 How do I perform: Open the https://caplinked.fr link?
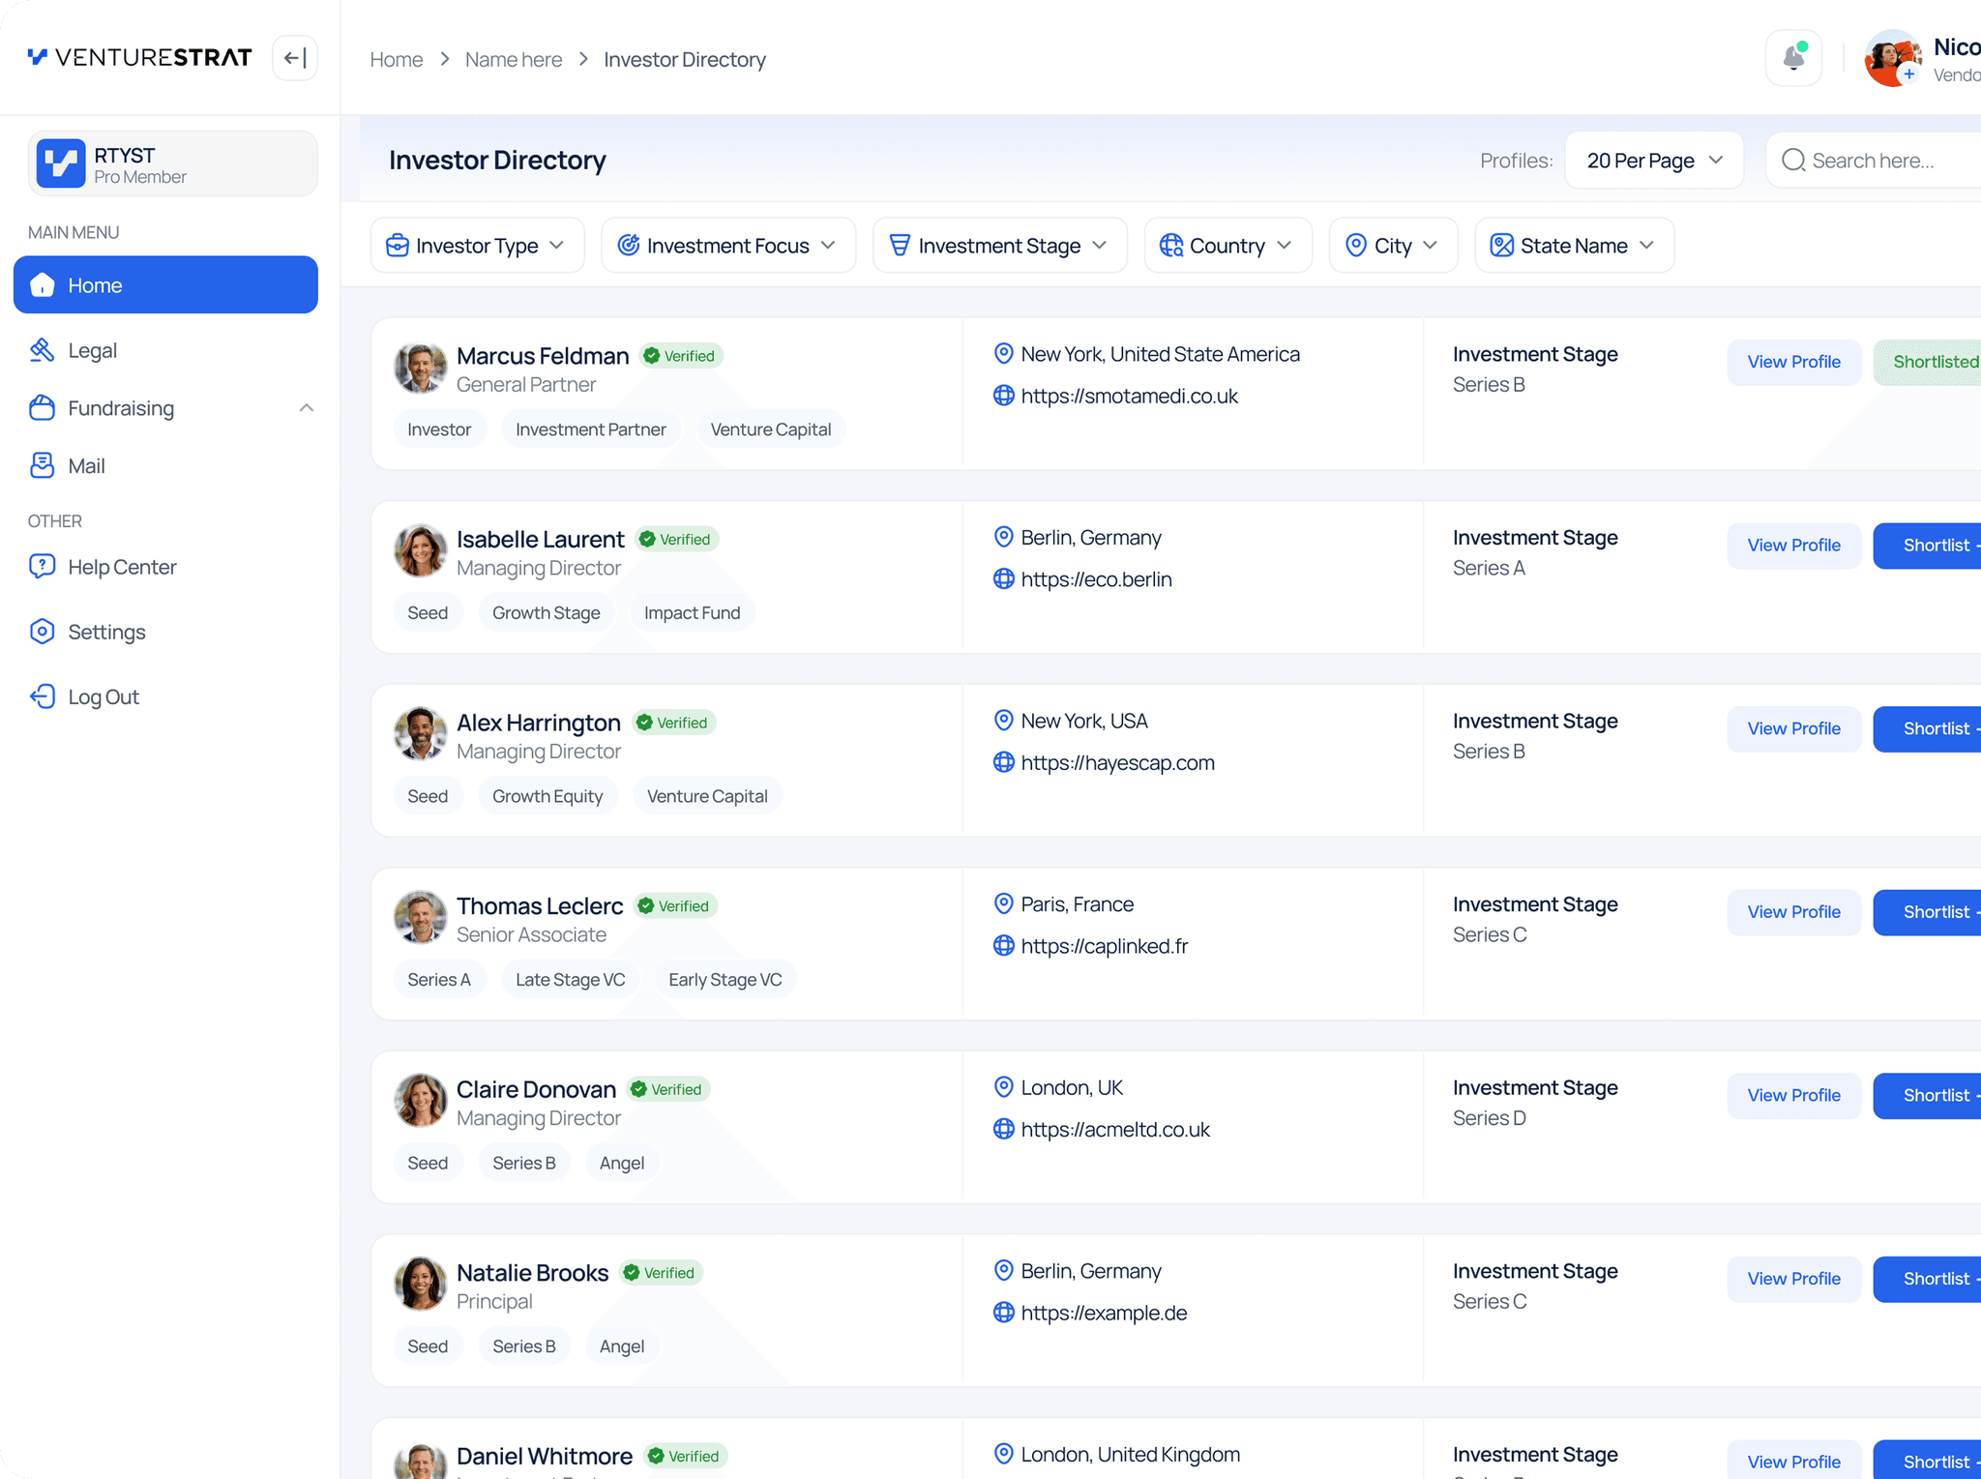tap(1104, 946)
